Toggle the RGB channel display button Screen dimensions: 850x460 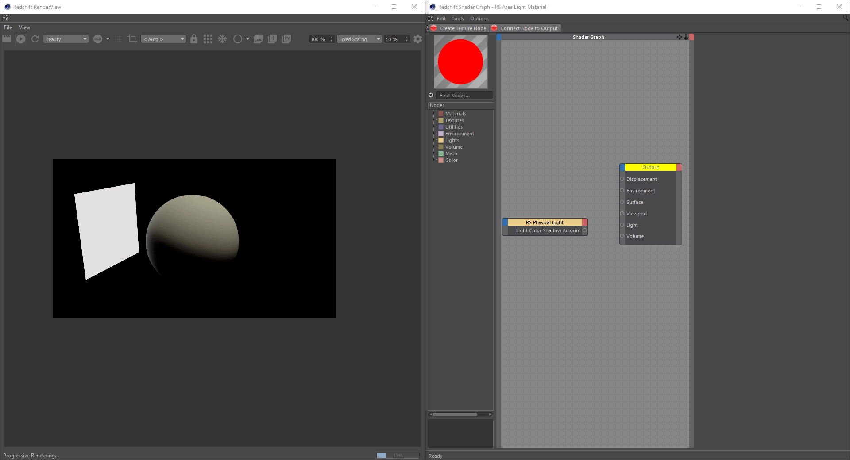[x=98, y=39]
